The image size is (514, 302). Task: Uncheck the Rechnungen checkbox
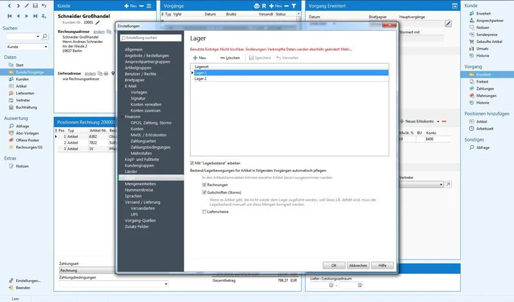pos(204,185)
